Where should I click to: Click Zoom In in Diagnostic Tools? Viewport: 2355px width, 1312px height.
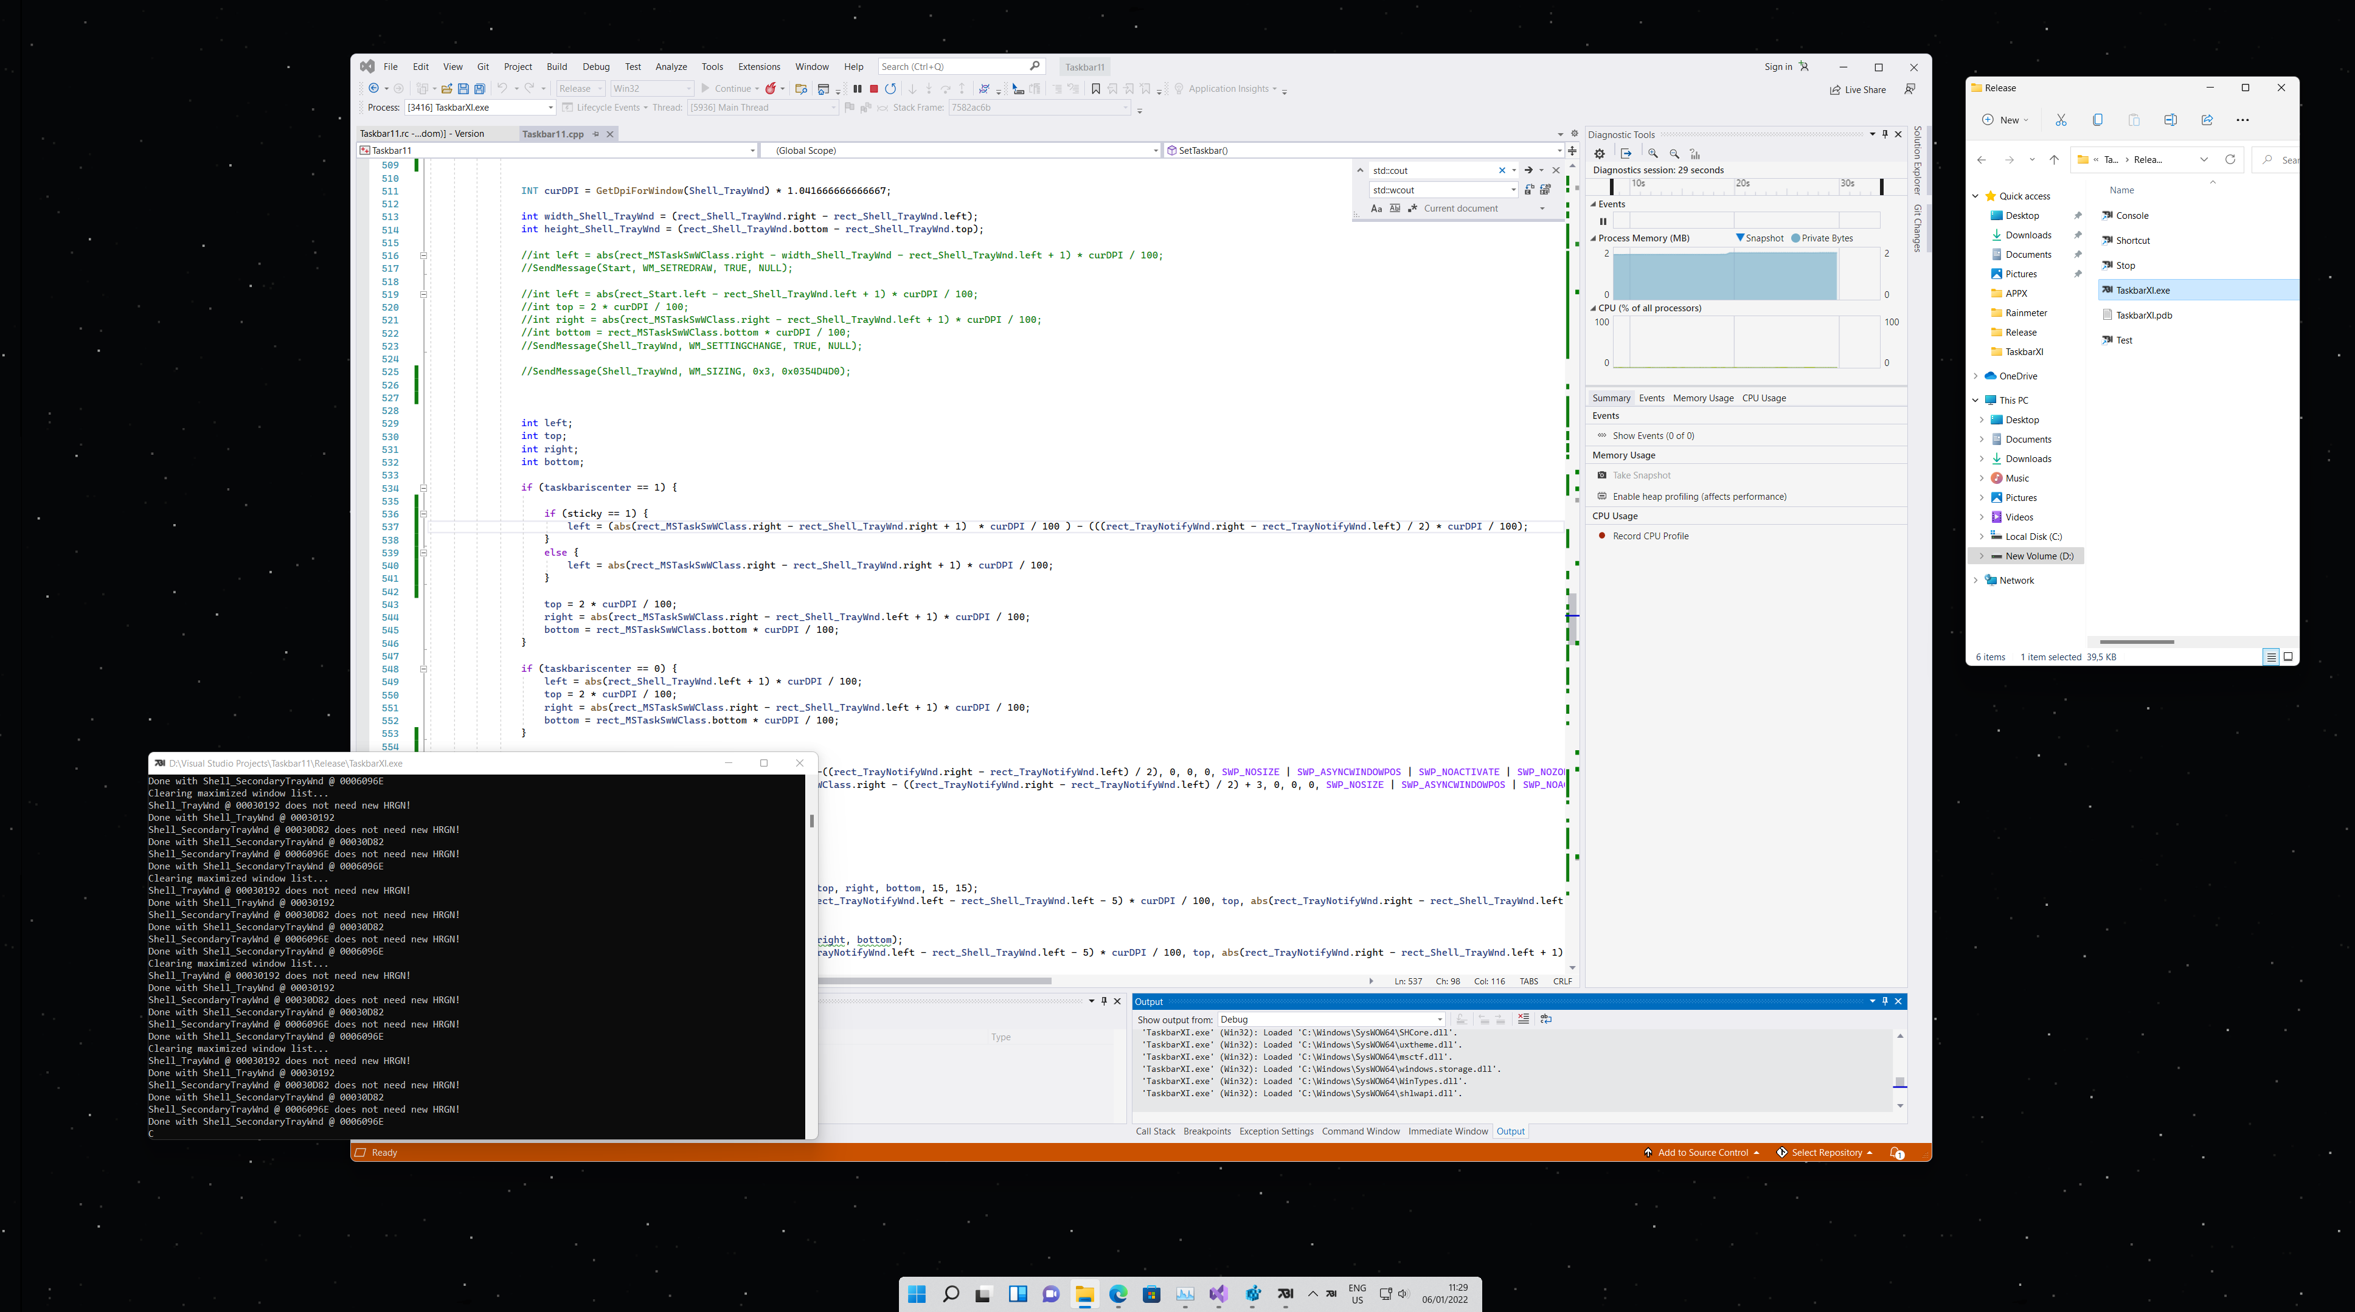[x=1653, y=153]
